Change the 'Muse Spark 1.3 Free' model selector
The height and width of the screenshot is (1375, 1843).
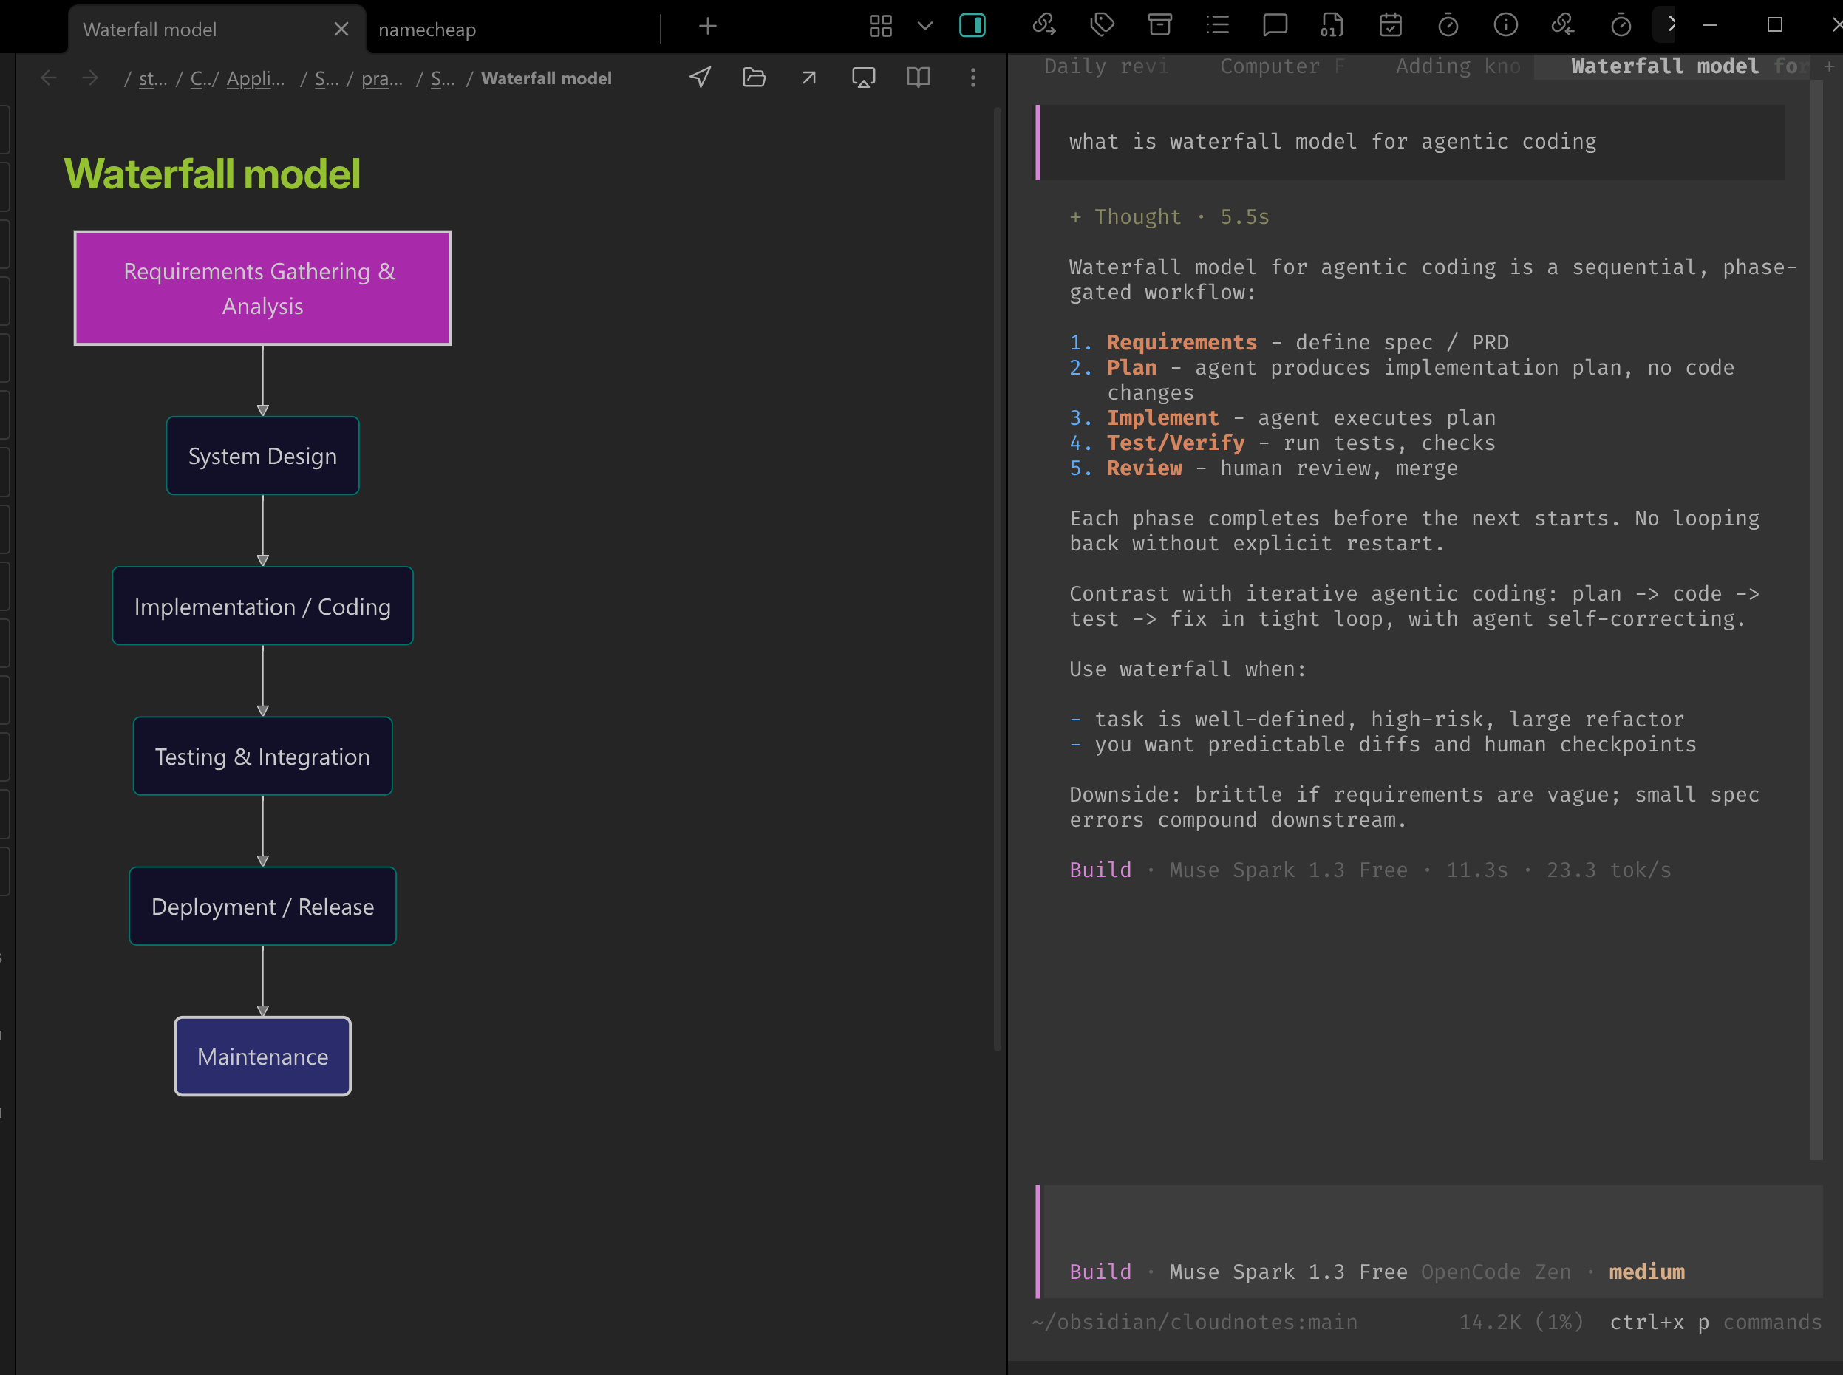pyautogui.click(x=1288, y=1272)
